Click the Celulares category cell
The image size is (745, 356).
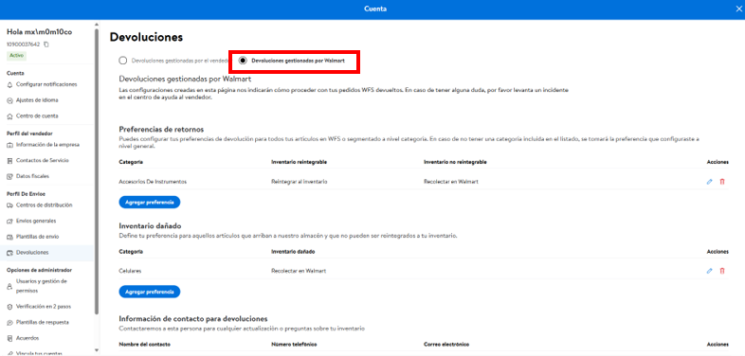point(130,271)
